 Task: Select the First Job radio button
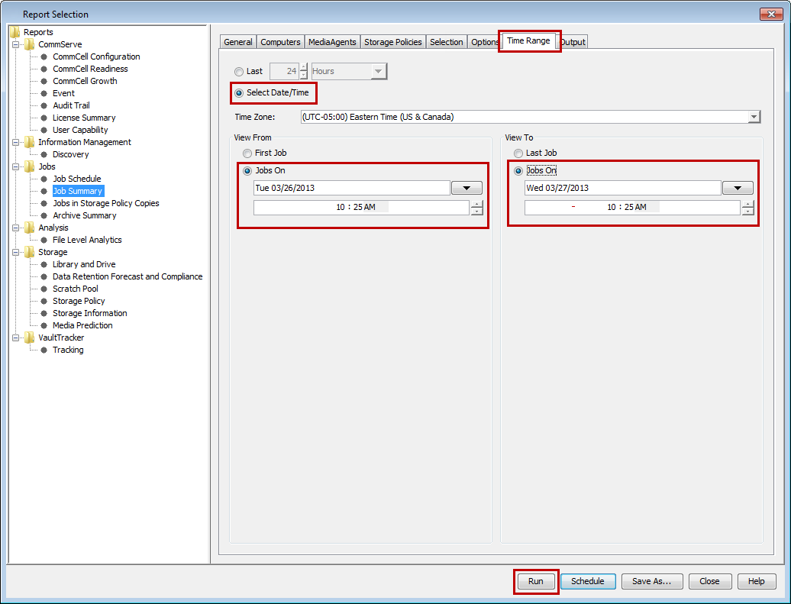[247, 153]
